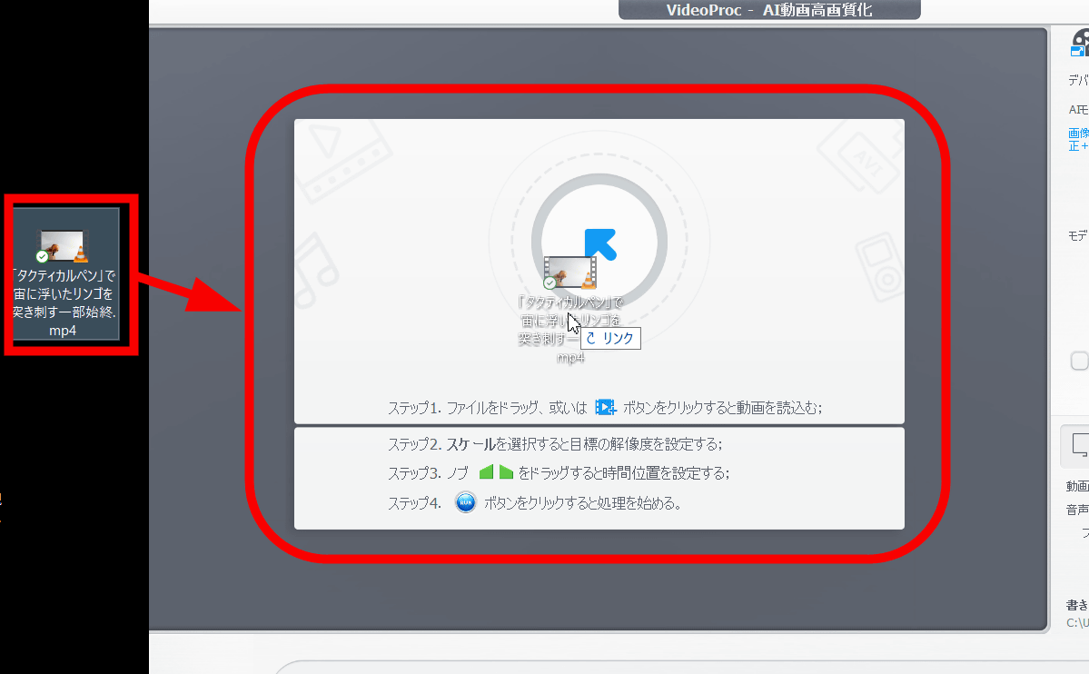
Task: Click the round RUN icon in ステップ4
Action: (x=465, y=502)
